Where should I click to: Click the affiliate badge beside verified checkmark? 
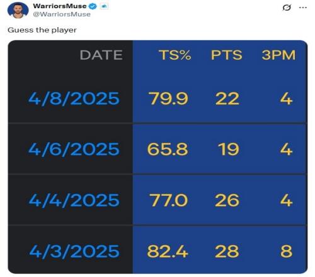104,6
